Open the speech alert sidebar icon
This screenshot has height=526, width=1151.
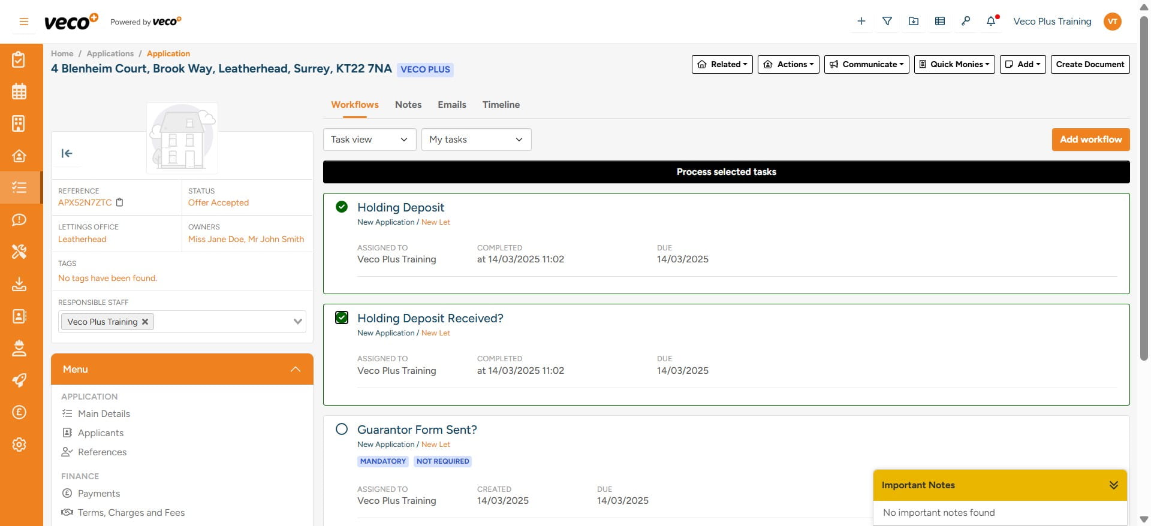(19, 220)
